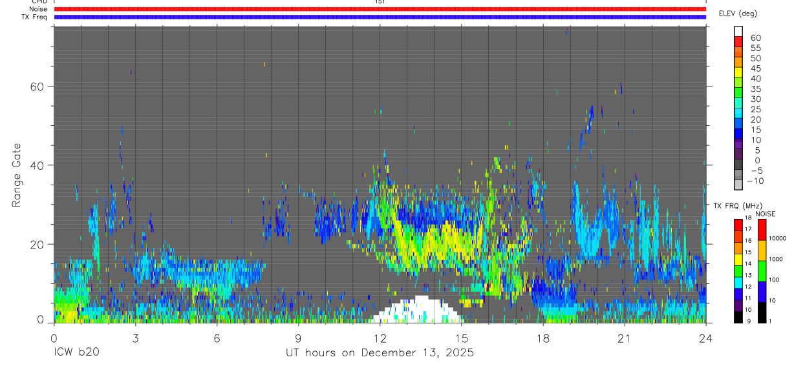Click the x-axis tick label "9"
Image resolution: width=794 pixels, height=366 pixels.
pyautogui.click(x=298, y=338)
